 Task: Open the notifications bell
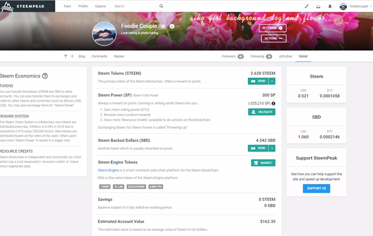(330, 6)
